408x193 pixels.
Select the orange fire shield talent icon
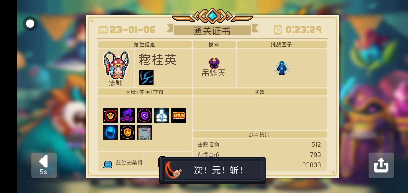pyautogui.click(x=127, y=132)
